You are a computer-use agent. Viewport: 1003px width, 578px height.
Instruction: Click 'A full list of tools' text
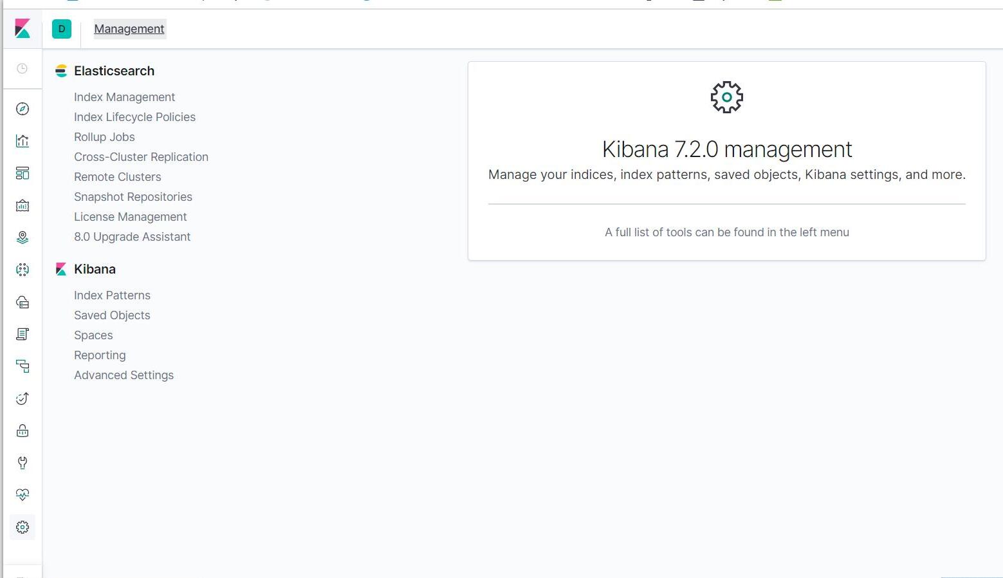(x=727, y=232)
